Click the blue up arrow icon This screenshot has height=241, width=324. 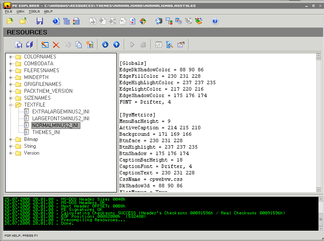click(x=116, y=45)
